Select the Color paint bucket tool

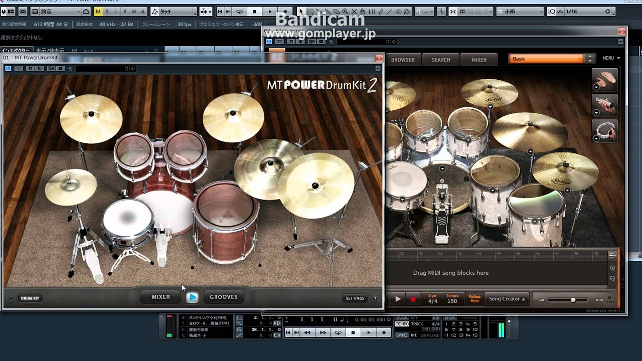[407, 11]
